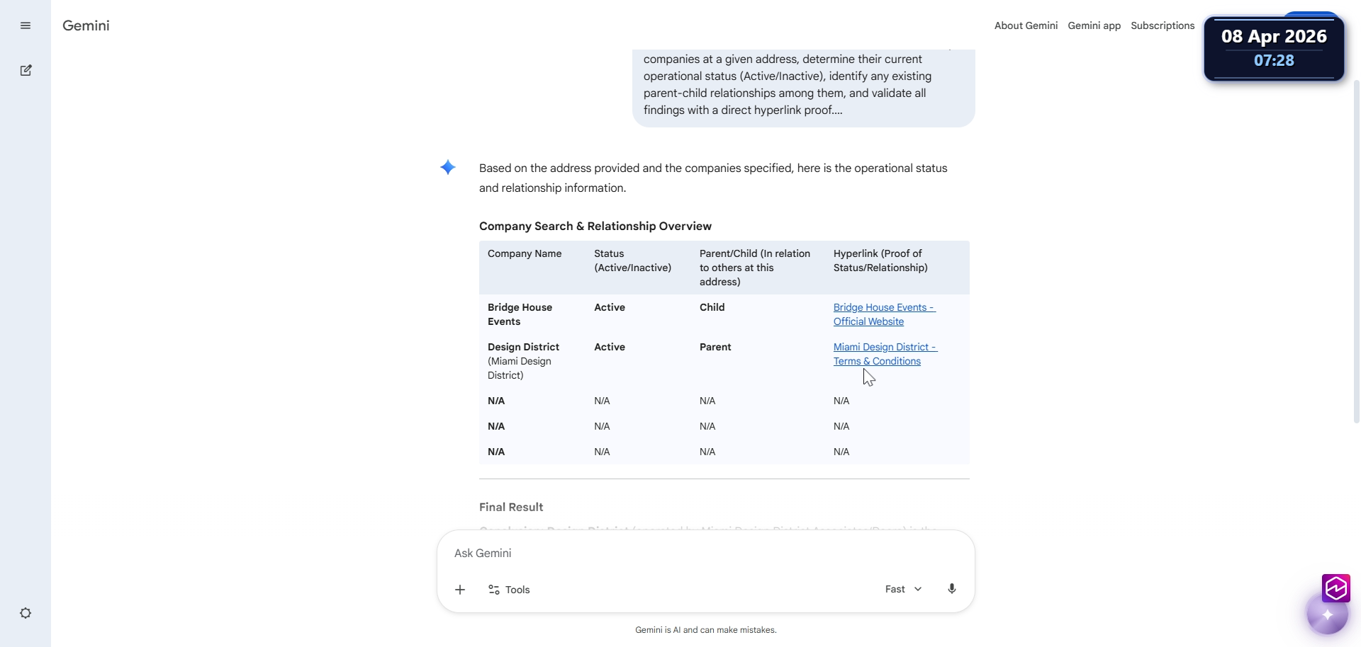Screen dimensions: 1361x647
Task: Click the page's vertical scrollbar
Action: [1357, 248]
